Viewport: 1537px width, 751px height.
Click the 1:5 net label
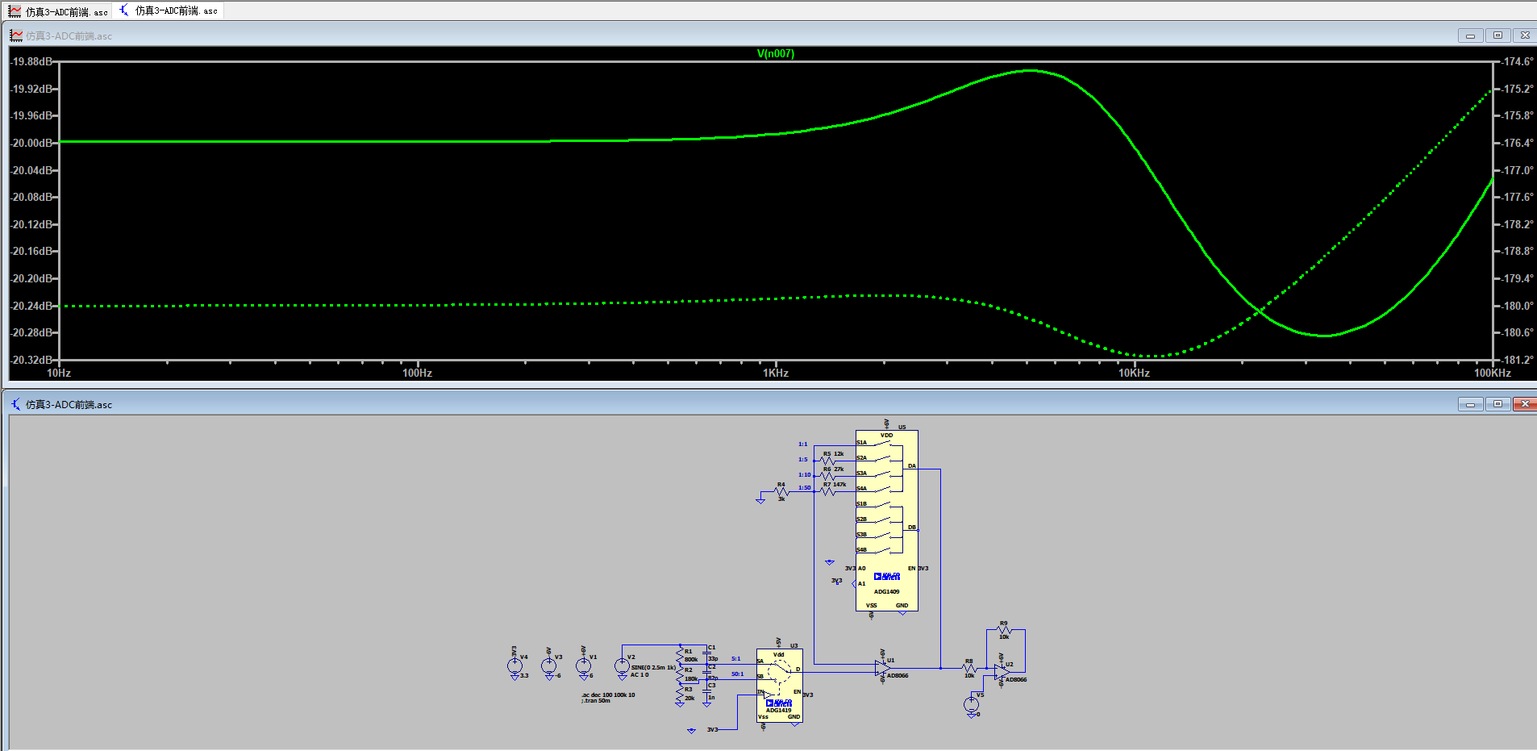pos(802,459)
